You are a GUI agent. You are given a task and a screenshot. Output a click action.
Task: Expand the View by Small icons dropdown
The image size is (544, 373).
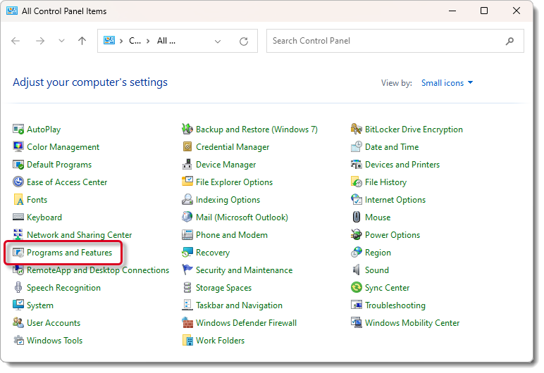[x=447, y=83]
